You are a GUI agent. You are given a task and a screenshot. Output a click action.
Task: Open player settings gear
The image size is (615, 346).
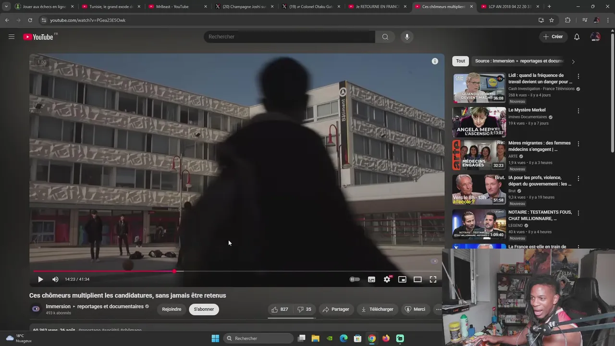387,279
